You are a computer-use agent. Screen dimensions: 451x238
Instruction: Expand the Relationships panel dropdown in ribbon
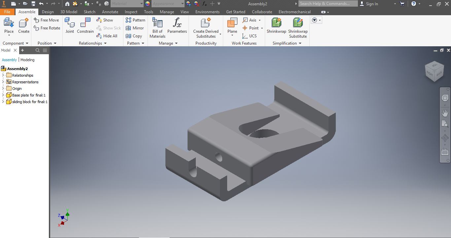click(105, 43)
